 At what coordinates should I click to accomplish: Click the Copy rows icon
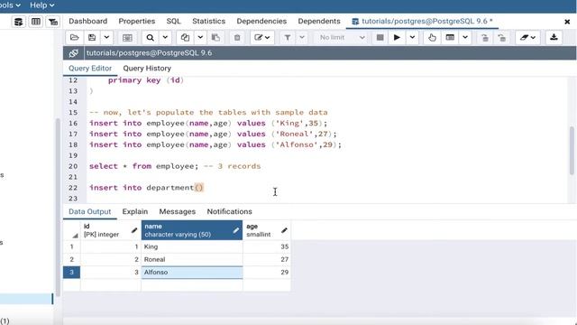coord(185,38)
